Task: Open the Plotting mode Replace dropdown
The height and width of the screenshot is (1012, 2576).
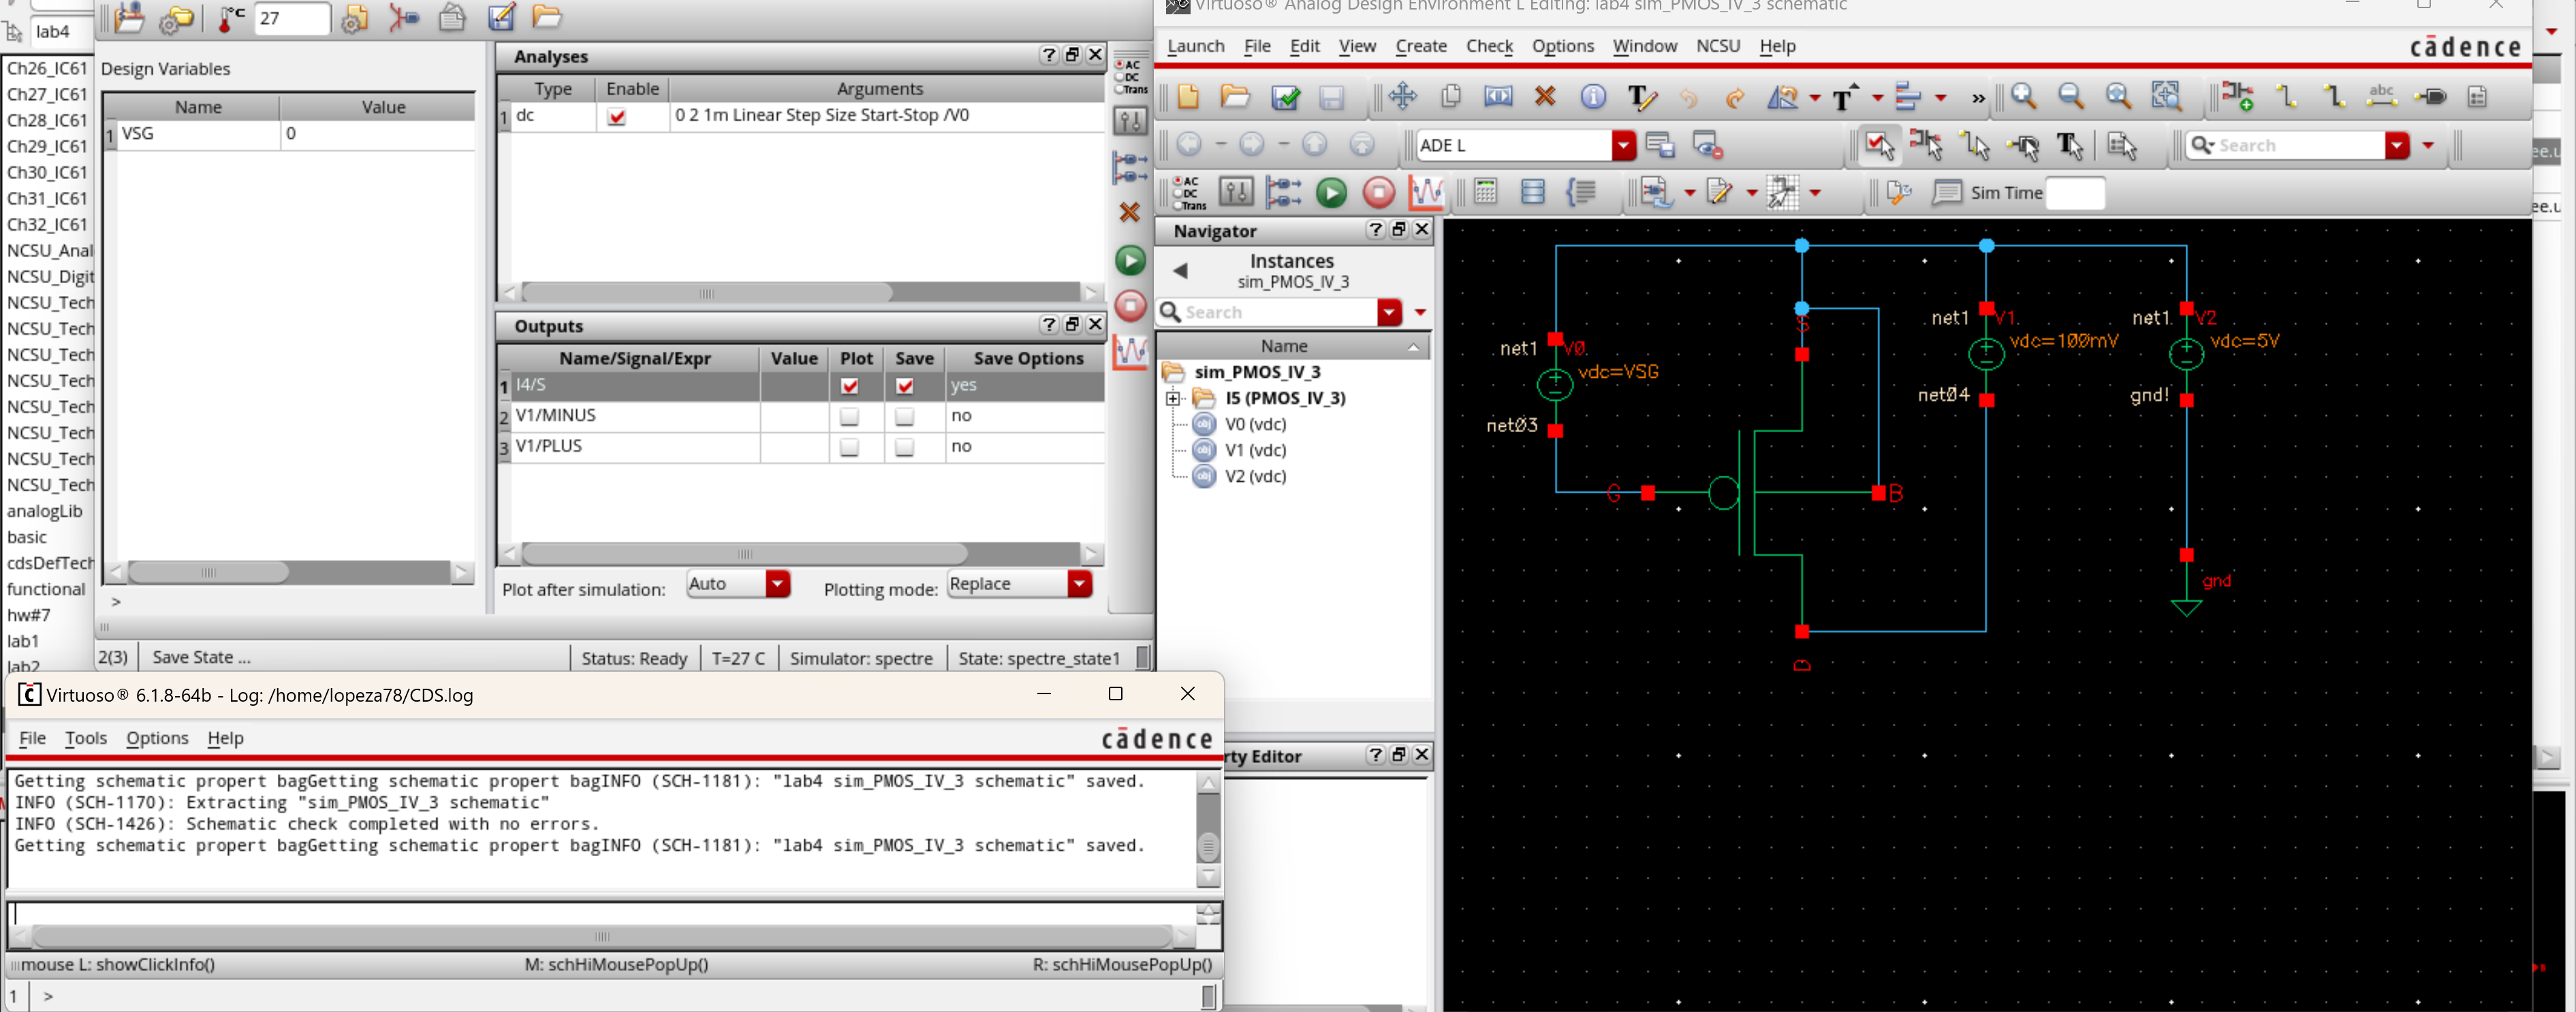Action: pos(1078,585)
